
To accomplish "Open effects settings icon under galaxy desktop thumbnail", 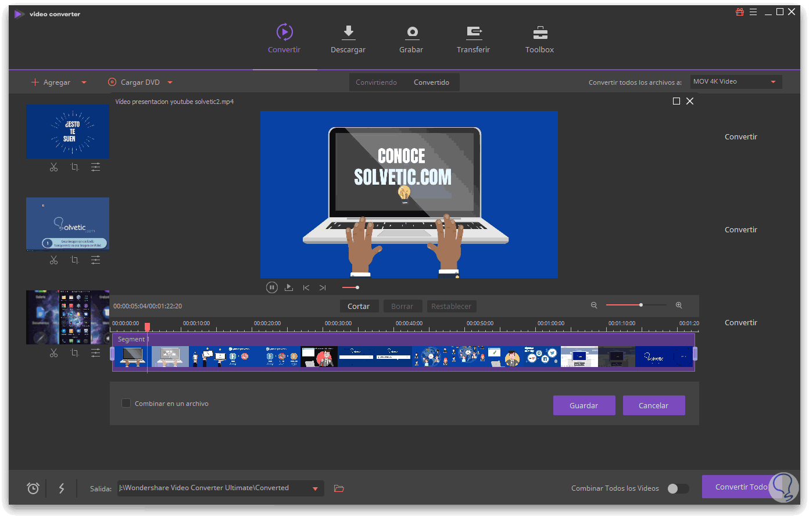I will point(95,353).
